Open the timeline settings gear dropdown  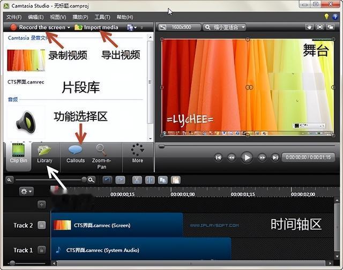(26, 191)
